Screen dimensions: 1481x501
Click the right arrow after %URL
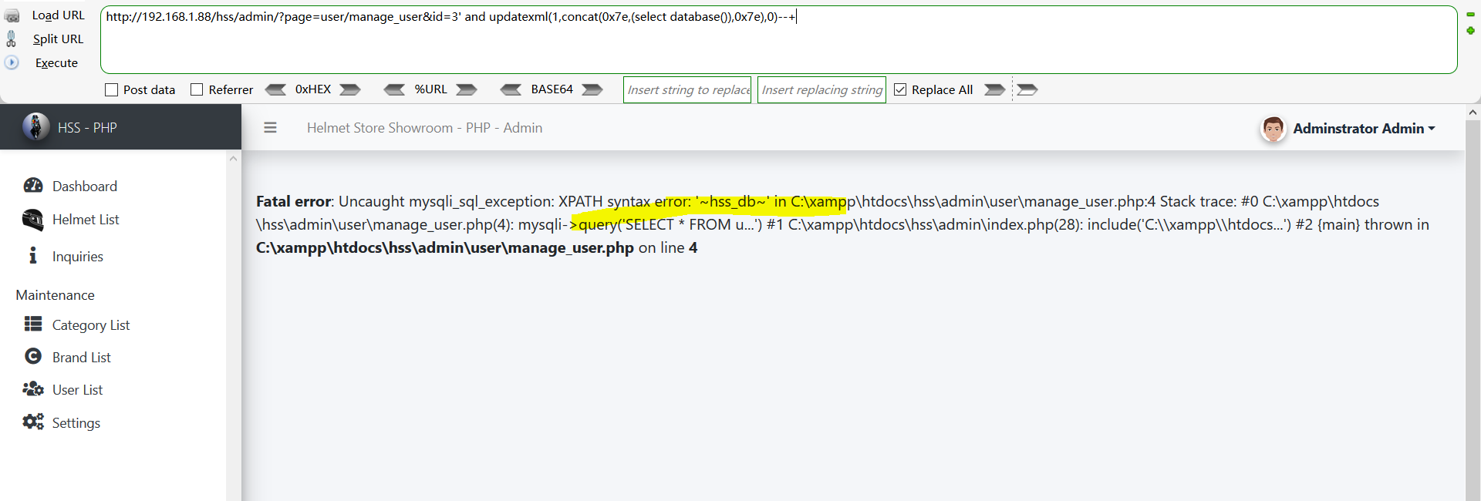pyautogui.click(x=467, y=89)
